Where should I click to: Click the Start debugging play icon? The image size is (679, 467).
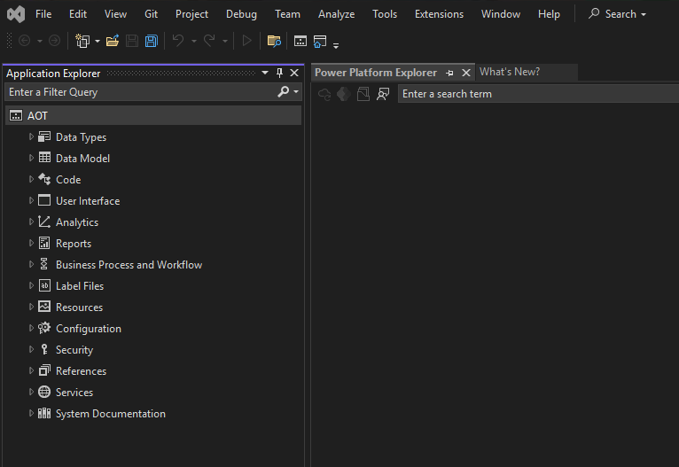point(246,41)
